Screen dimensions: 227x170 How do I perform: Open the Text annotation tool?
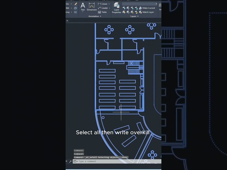point(83,6)
